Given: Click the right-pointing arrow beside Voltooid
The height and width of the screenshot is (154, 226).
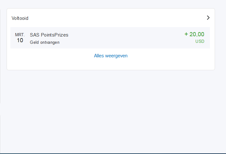Looking at the screenshot, I should coord(208,18).
